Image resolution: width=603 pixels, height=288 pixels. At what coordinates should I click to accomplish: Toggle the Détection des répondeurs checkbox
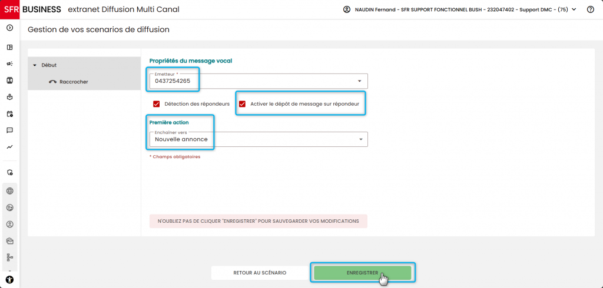(156, 103)
